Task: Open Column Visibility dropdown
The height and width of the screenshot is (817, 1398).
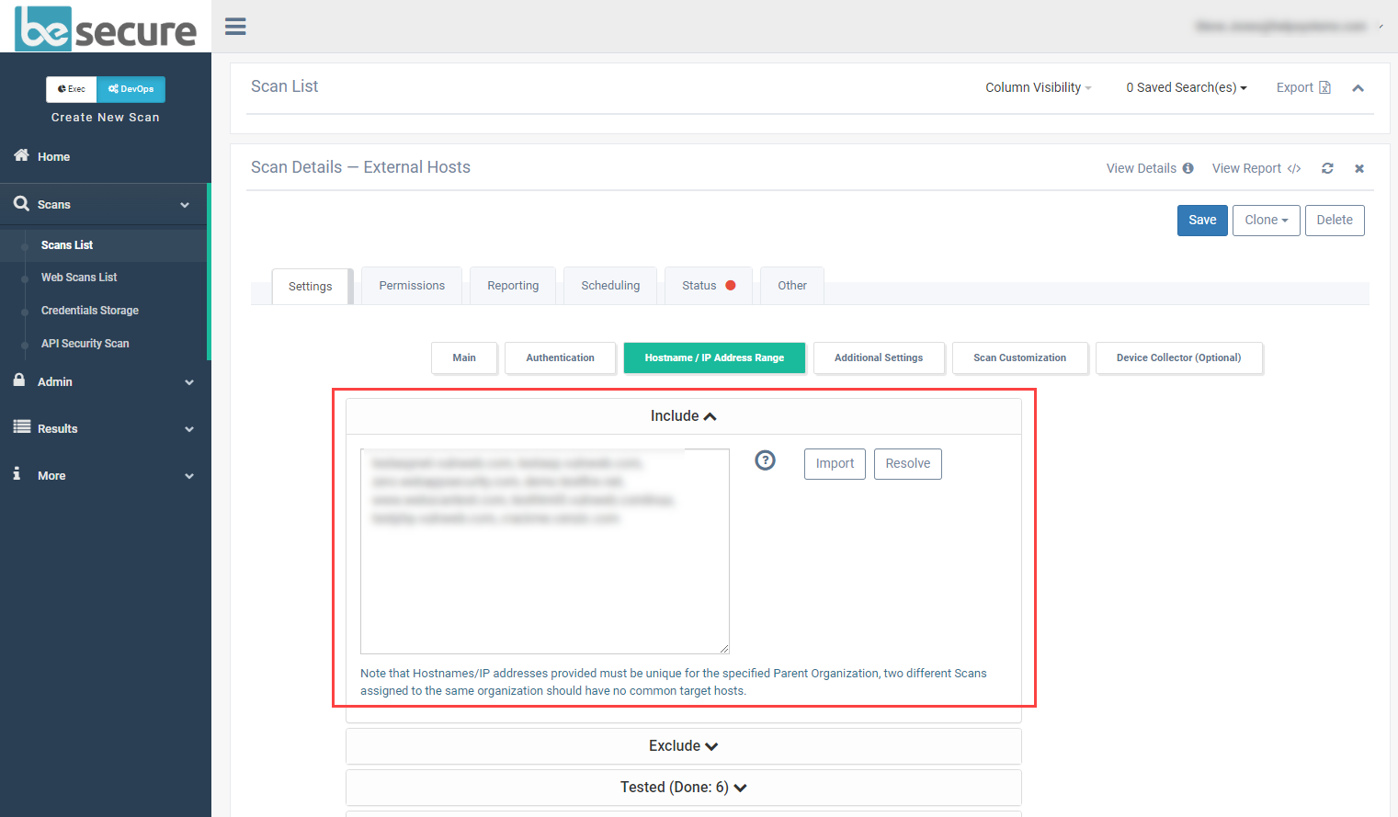Action: tap(1039, 87)
